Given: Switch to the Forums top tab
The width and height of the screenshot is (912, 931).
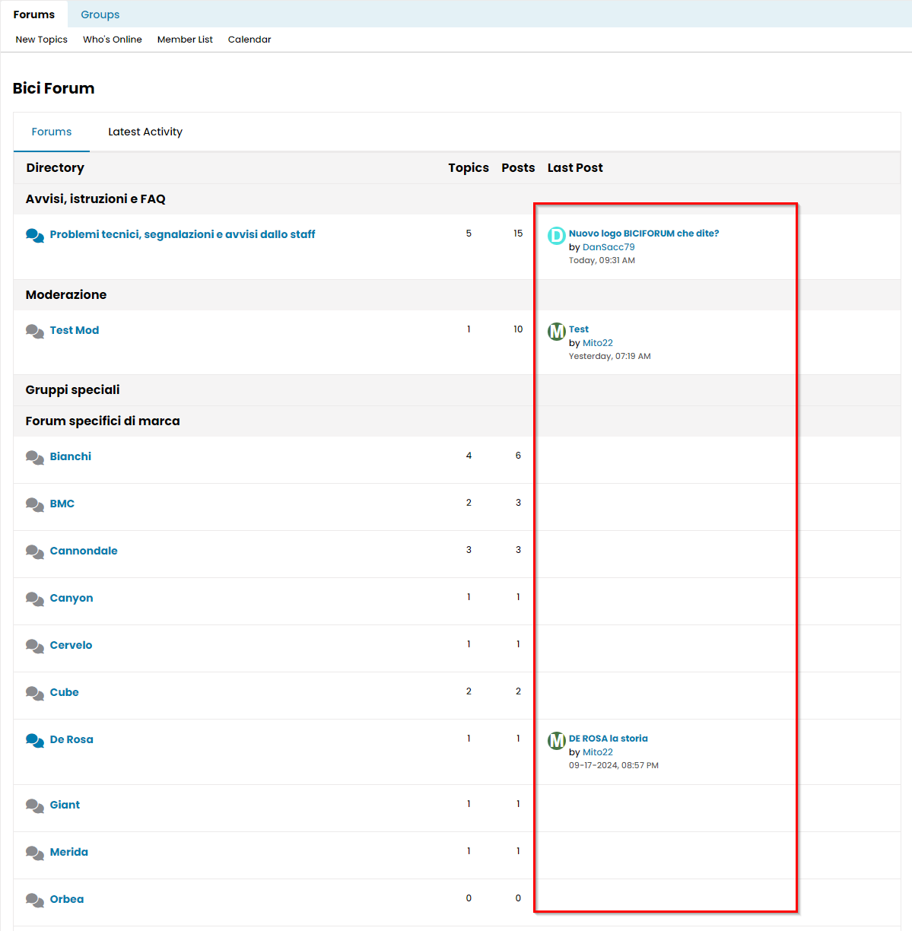Looking at the screenshot, I should coord(34,14).
